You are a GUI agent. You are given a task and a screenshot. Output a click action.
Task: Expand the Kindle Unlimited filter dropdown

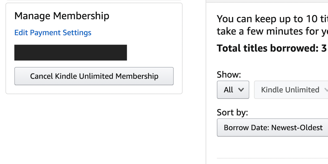[291, 90]
